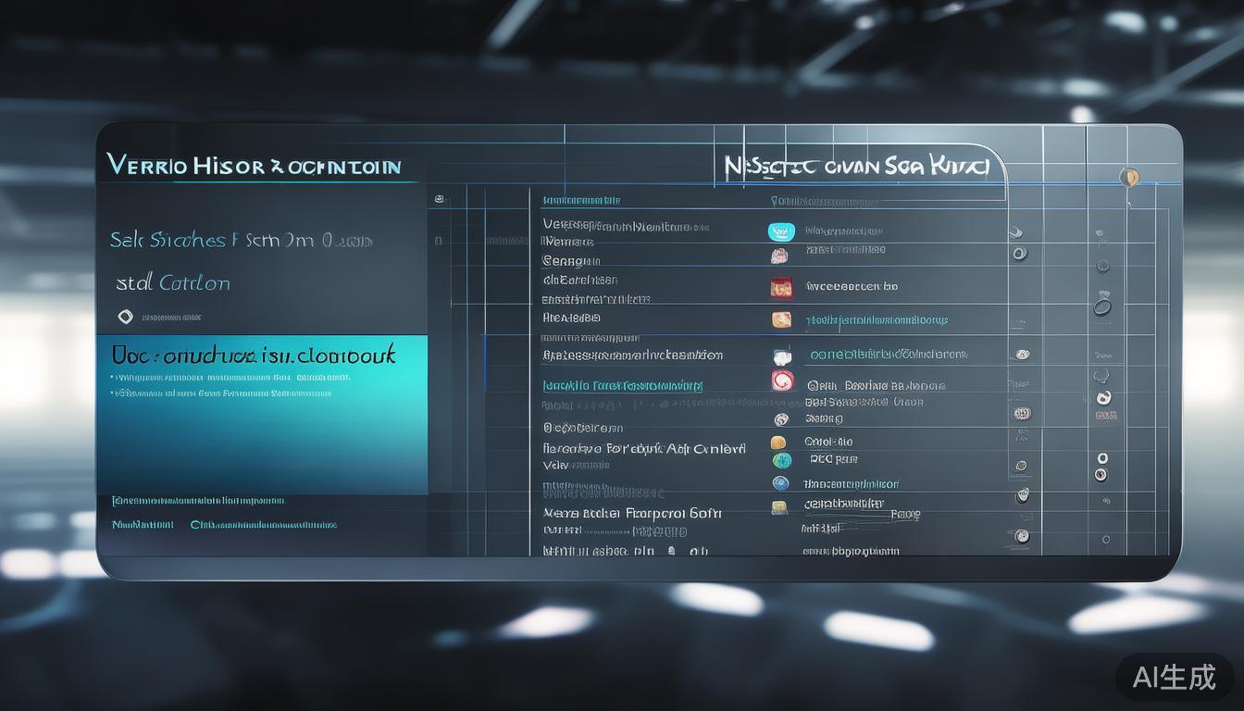
Task: Click the red square icon in list
Action: pos(781,288)
